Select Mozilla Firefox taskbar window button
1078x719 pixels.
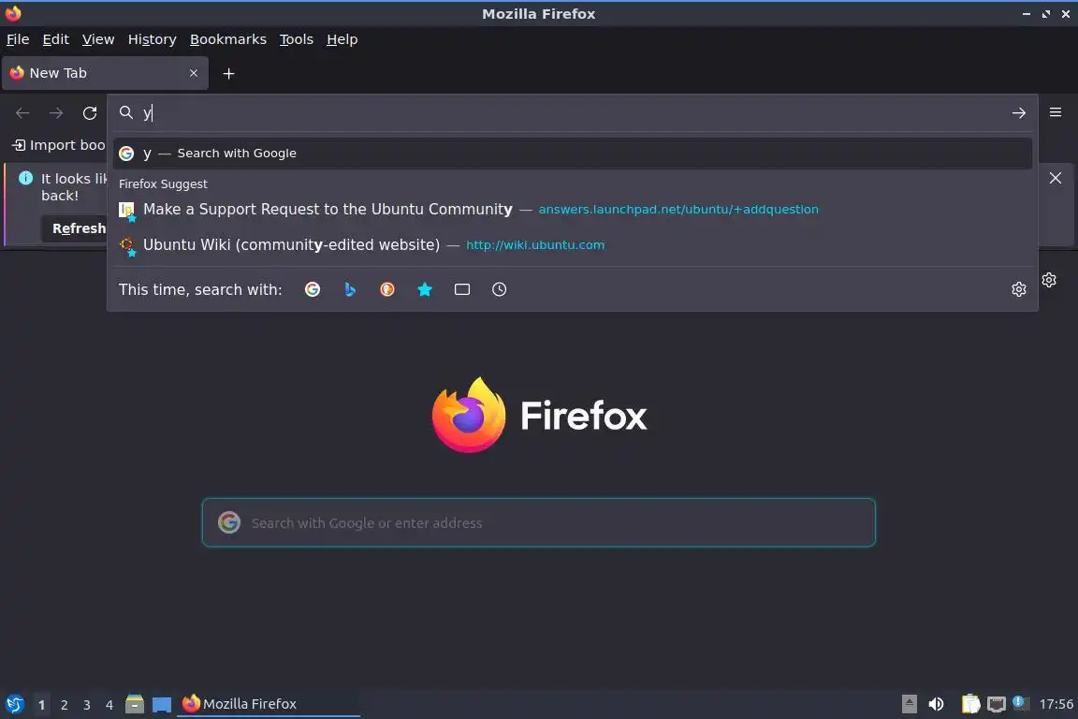tap(269, 704)
